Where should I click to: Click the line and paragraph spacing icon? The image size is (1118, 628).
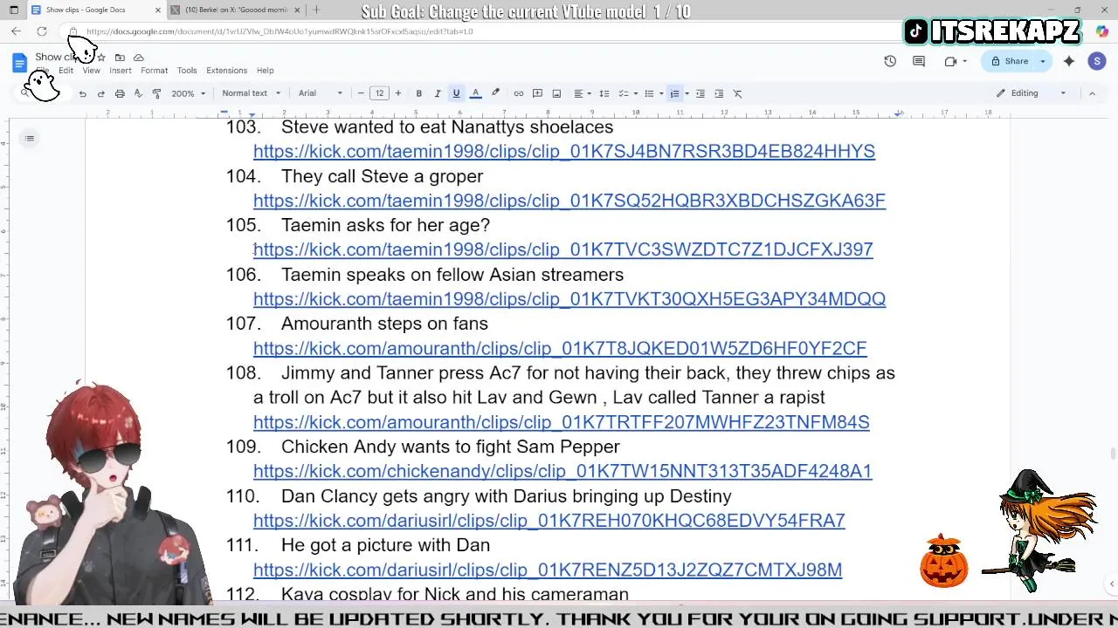pyautogui.click(x=604, y=93)
